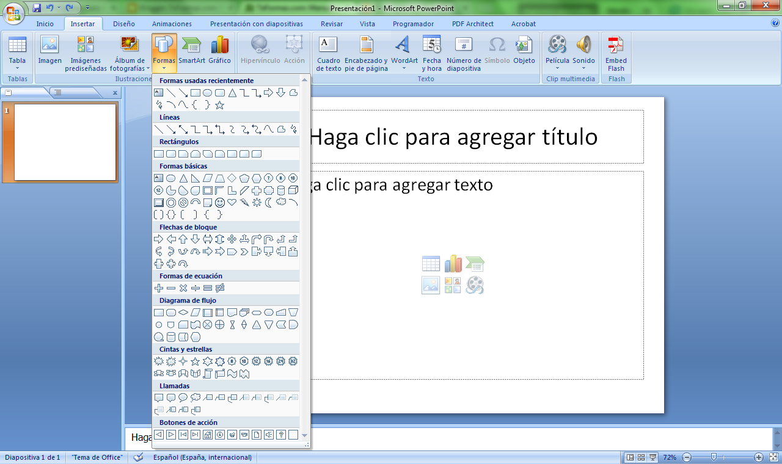The height and width of the screenshot is (464, 782).
Task: Click insert chart icon in slide placeholder
Action: point(453,264)
